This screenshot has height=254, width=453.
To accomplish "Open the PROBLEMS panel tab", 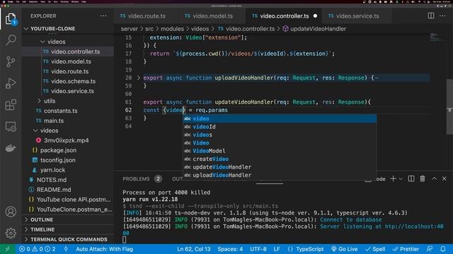I will click(136, 179).
